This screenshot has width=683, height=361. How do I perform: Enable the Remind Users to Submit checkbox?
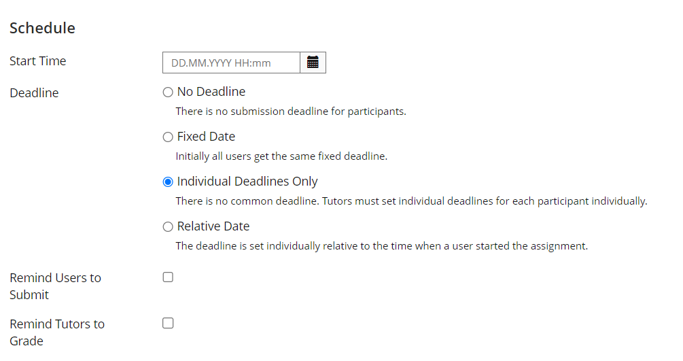pos(168,277)
